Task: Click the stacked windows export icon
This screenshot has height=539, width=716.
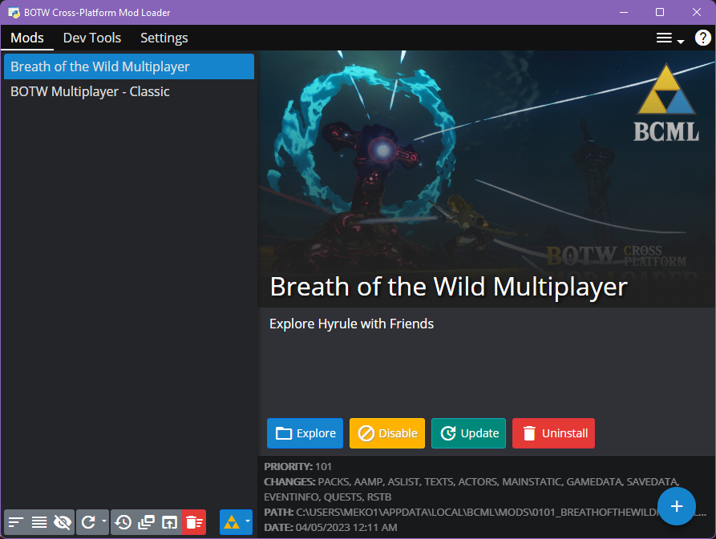Action: (x=146, y=522)
